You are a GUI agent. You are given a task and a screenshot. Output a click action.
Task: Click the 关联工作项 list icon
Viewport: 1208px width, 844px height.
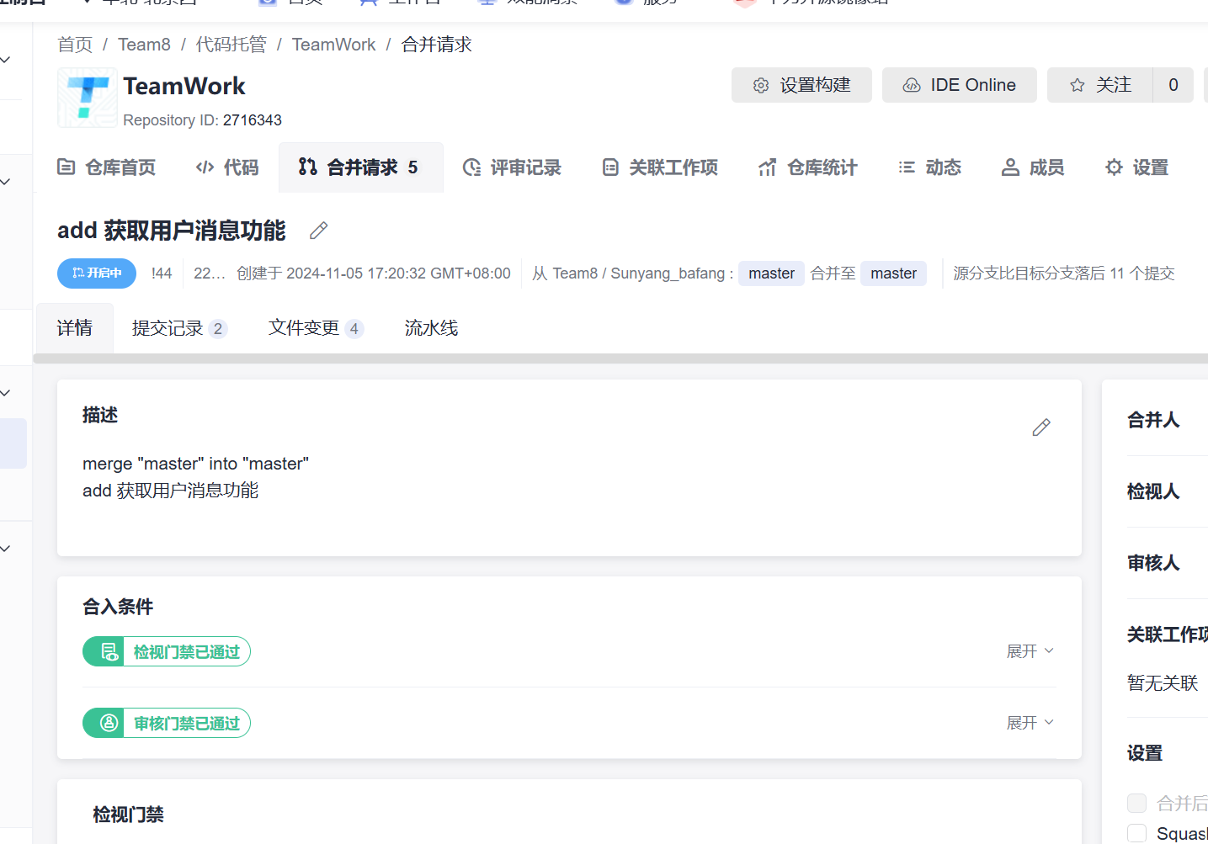pyautogui.click(x=610, y=167)
